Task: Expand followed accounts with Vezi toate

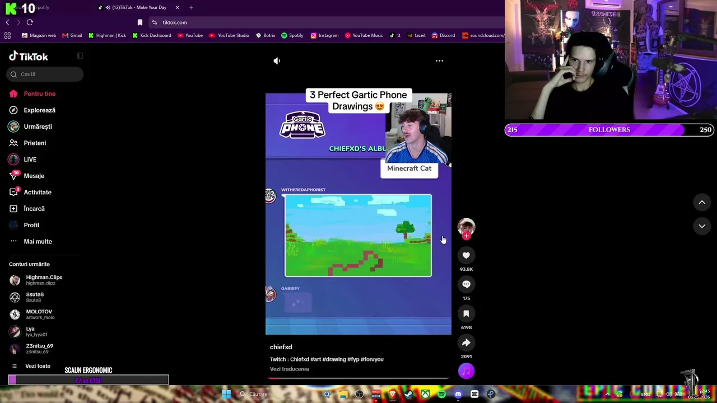Action: pos(38,366)
